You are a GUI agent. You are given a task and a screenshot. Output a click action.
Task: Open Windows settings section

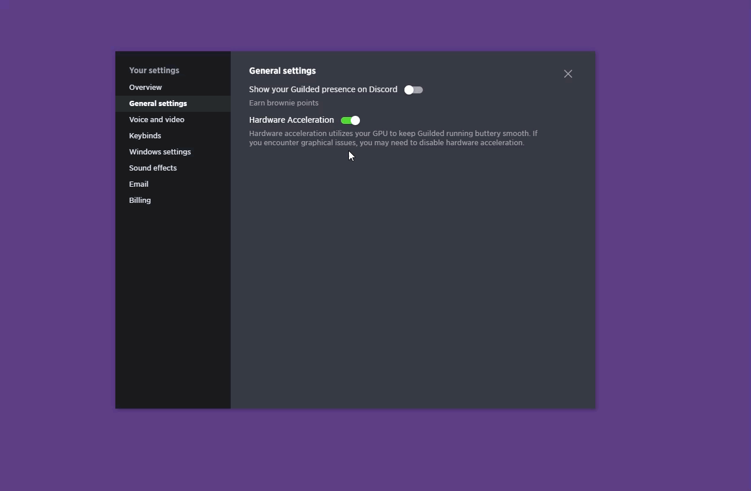[x=173, y=152]
